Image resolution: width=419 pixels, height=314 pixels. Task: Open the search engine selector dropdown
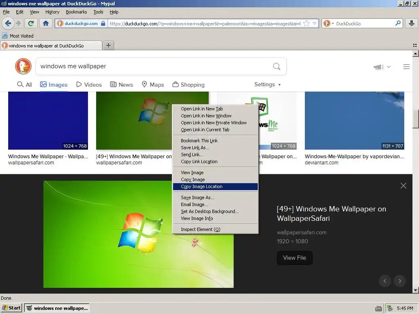[x=329, y=23]
